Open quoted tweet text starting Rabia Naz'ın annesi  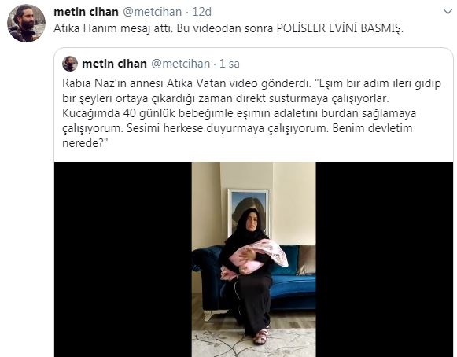252,113
